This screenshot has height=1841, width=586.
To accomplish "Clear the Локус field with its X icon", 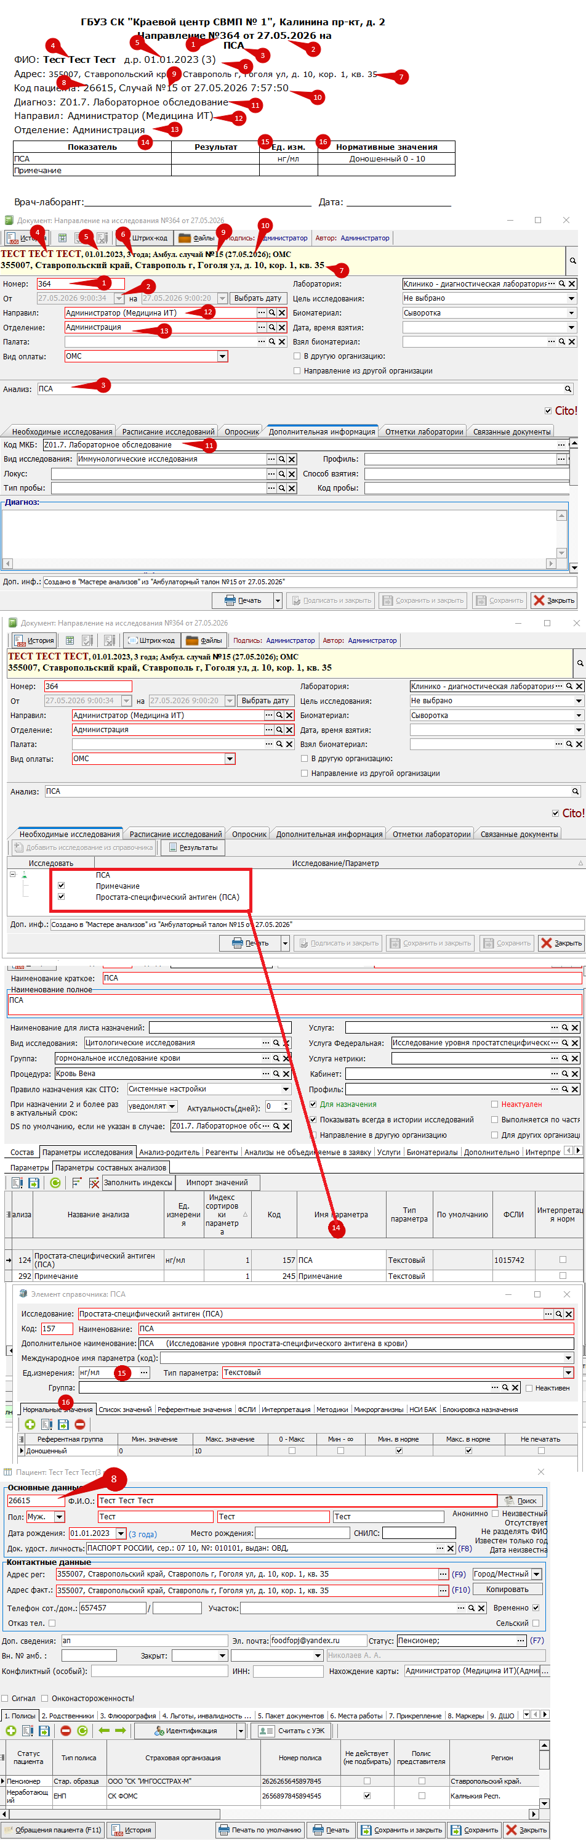I will coord(292,474).
